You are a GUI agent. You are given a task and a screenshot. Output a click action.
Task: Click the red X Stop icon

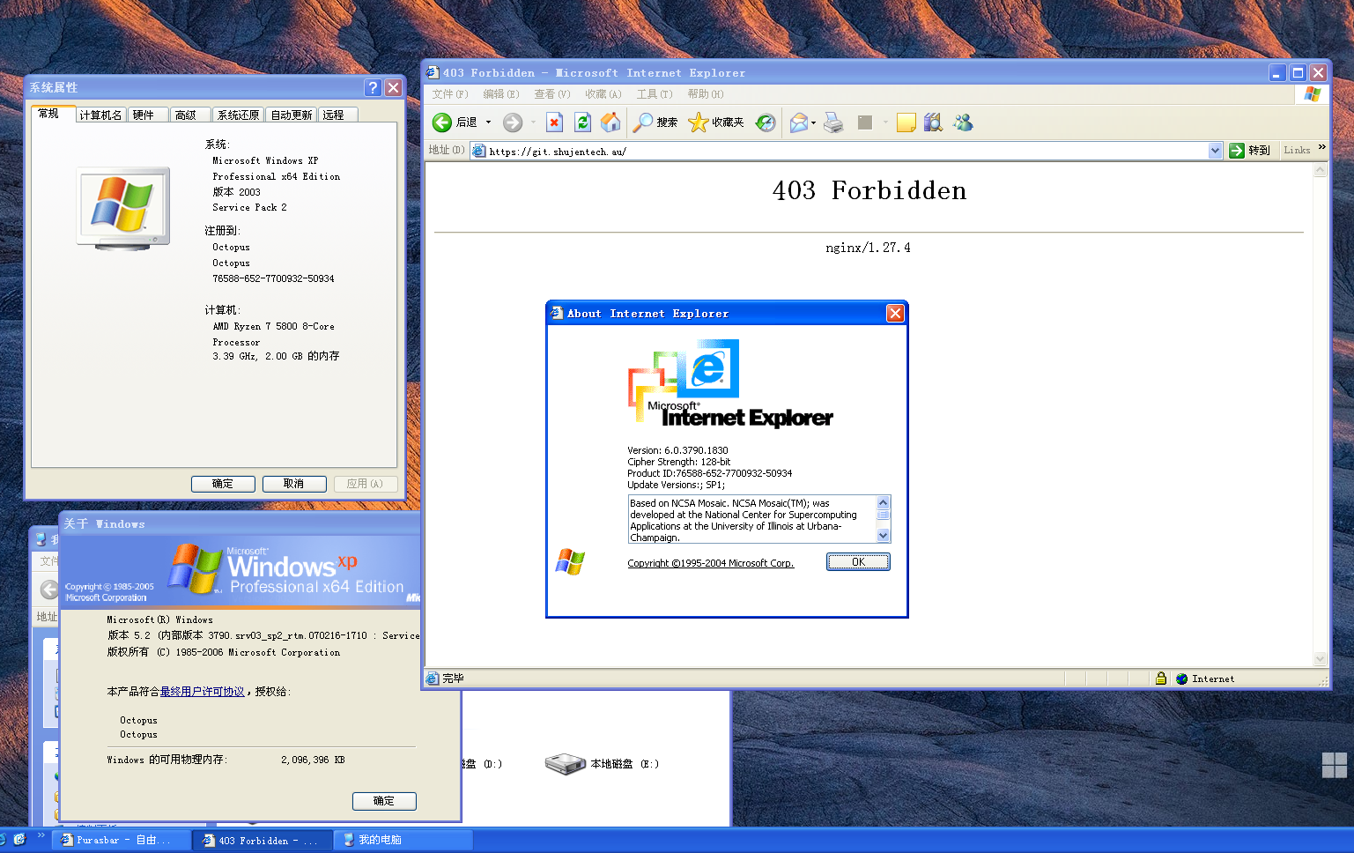pyautogui.click(x=554, y=122)
